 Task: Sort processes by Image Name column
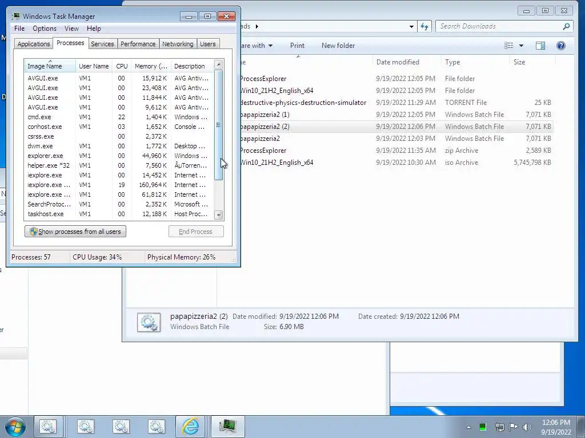(50, 66)
